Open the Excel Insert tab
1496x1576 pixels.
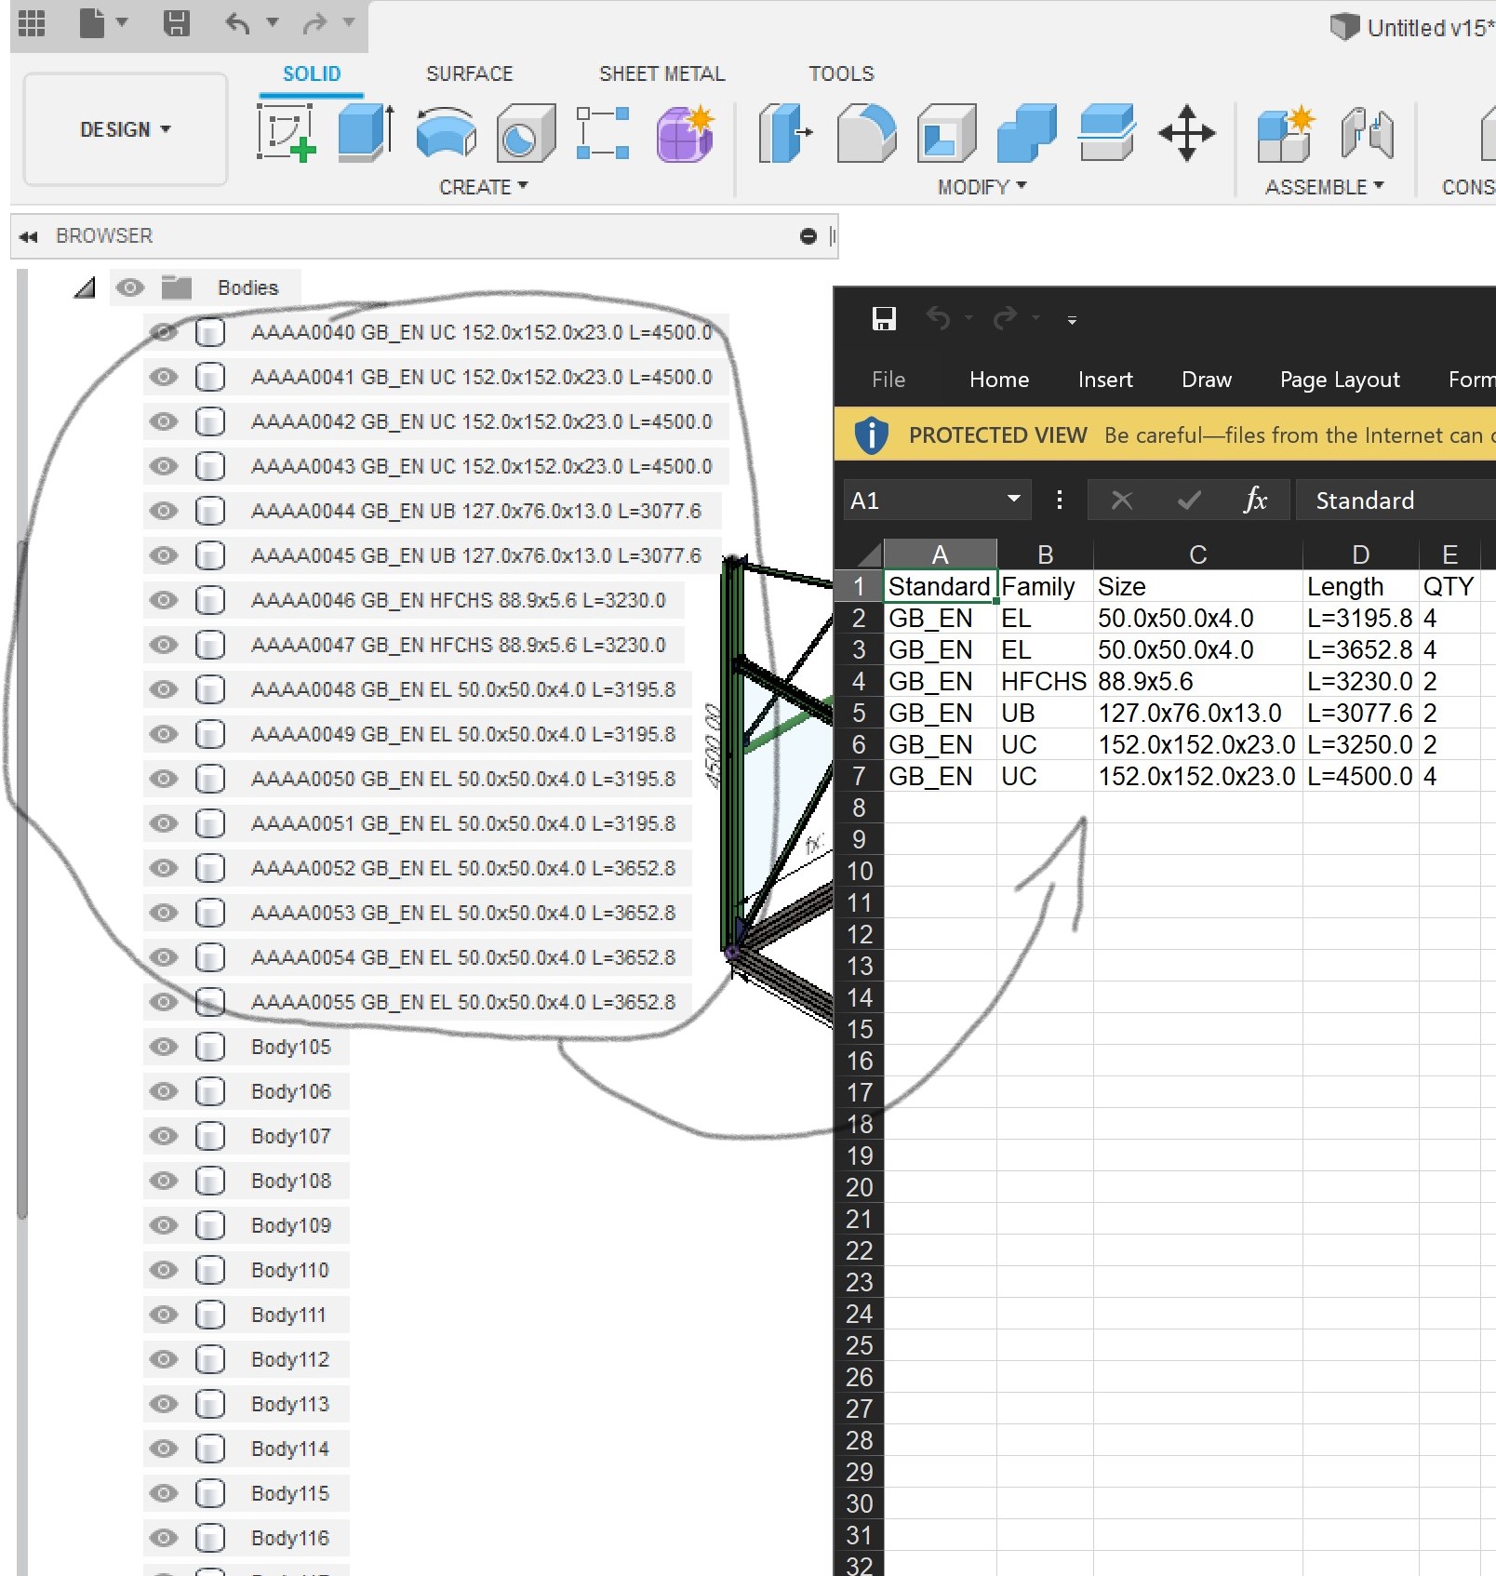(x=1104, y=380)
